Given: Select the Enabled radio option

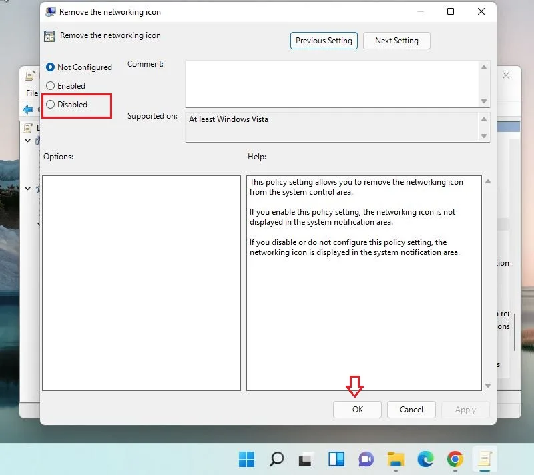Looking at the screenshot, I should click(x=65, y=86).
